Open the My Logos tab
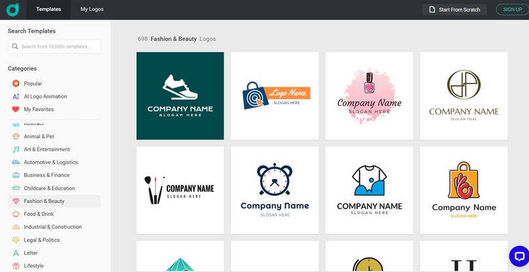This screenshot has width=529, height=272. (x=92, y=9)
